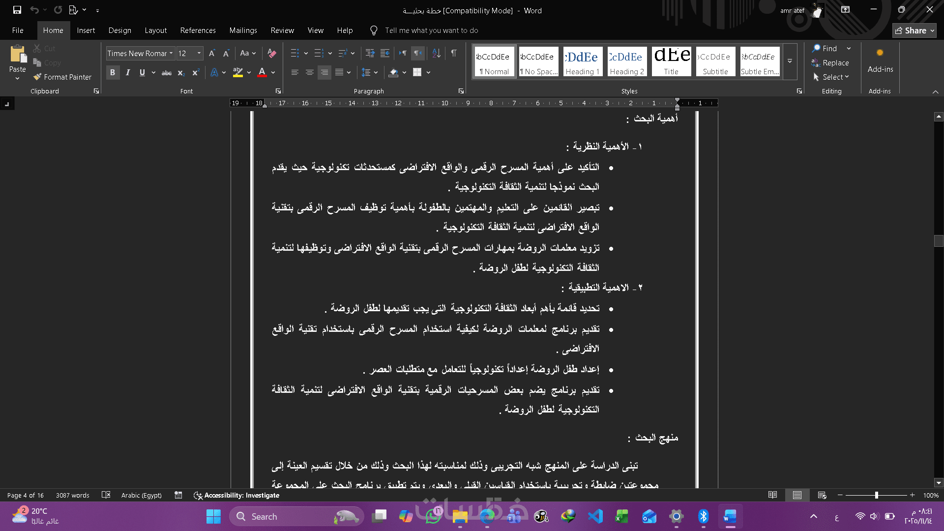
Task: Click the Sort paragraph icon
Action: tap(436, 53)
